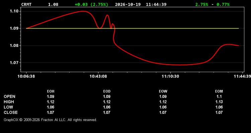This screenshot has width=251, height=133.
Task: Click the EOW column header
Action: [x=163, y=91]
